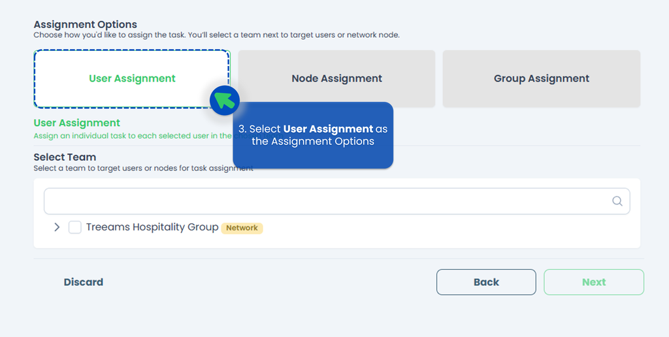
Task: Choose the Node Assignment option card
Action: [336, 79]
